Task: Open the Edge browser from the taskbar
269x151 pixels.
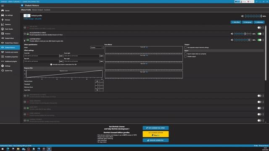Action: [x=8, y=149]
